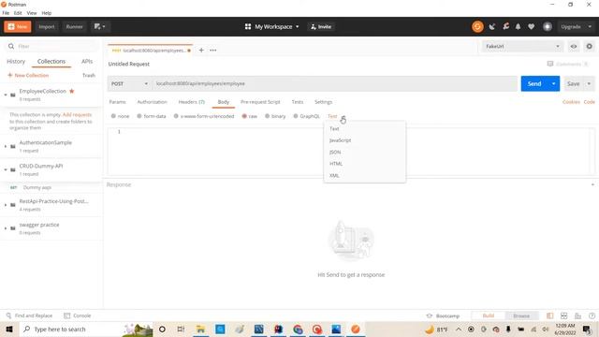Select the raw body radio button
The image size is (599, 337).
(244, 116)
